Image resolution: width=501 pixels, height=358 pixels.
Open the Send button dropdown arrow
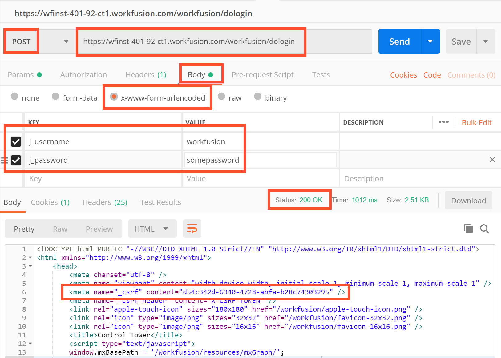pos(430,41)
